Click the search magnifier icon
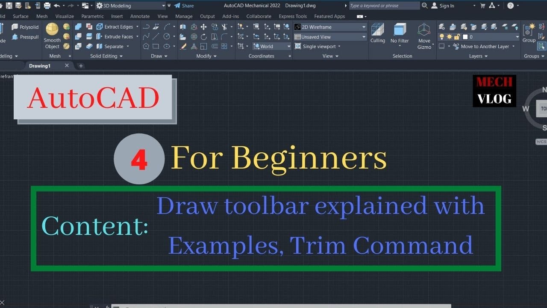This screenshot has width=547, height=308. tap(424, 6)
